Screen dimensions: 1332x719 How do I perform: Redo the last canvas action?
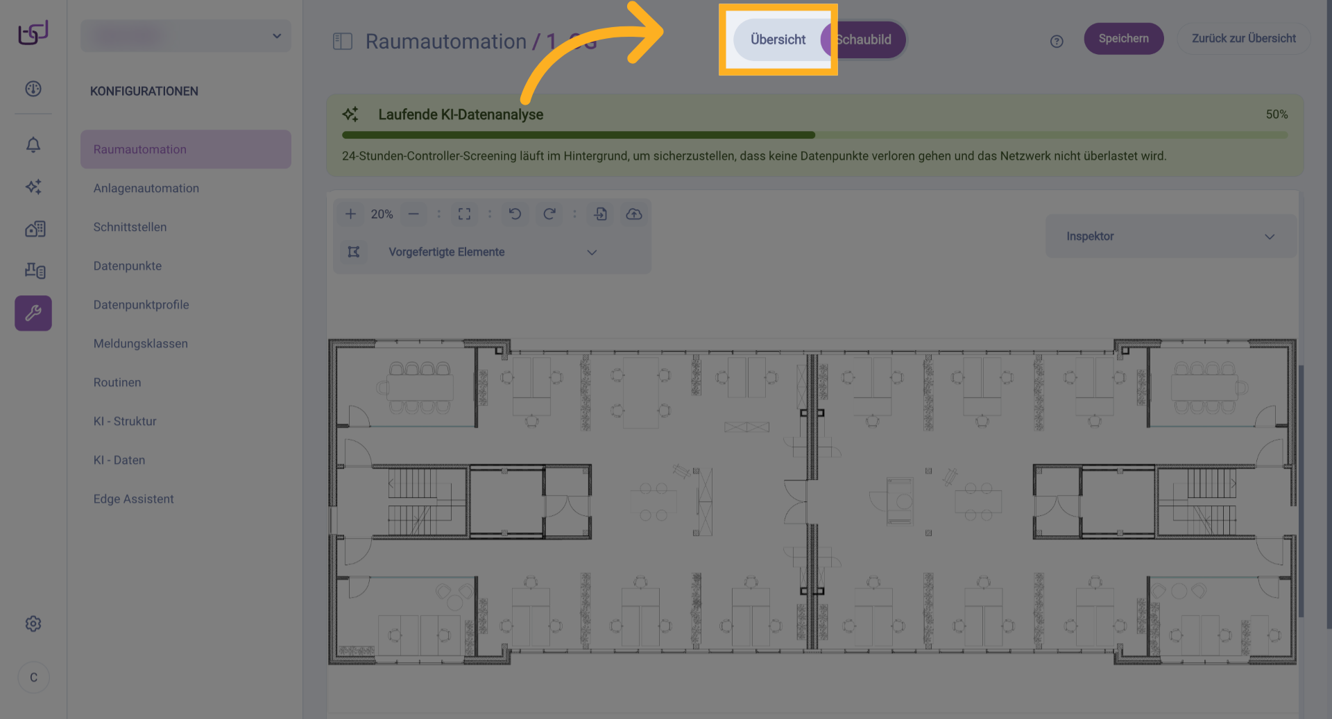click(549, 214)
